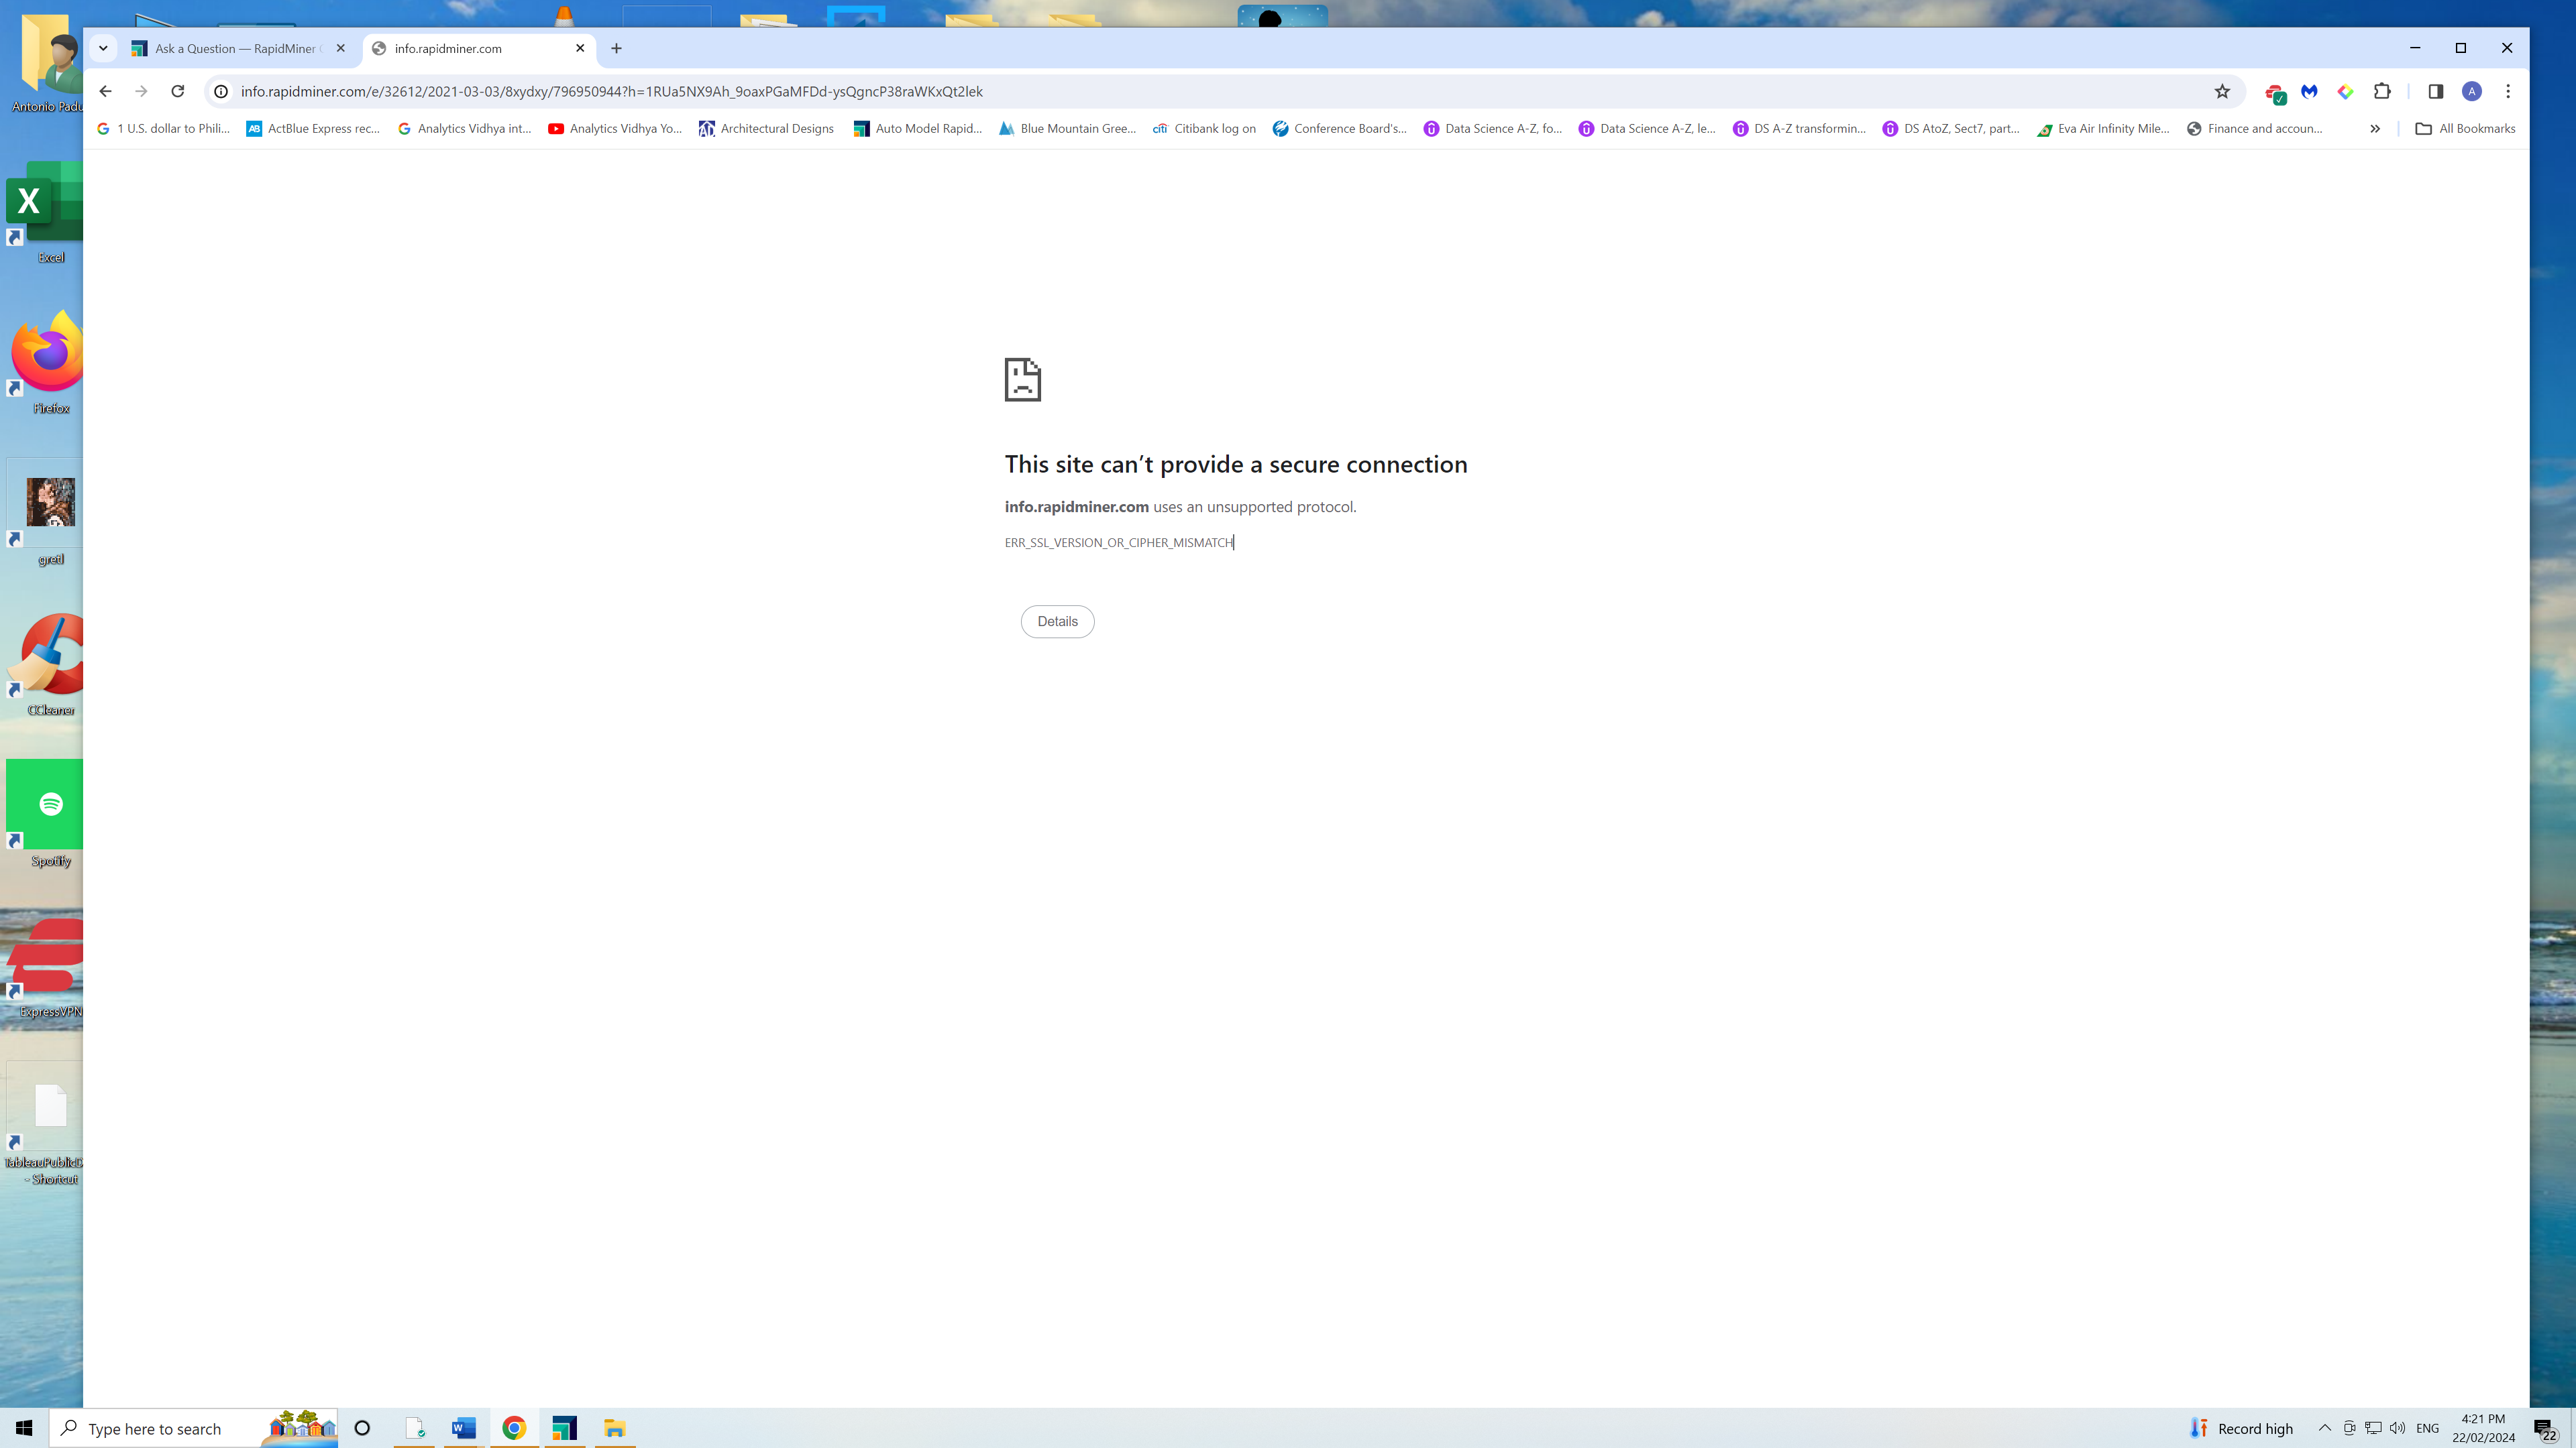Open the Finance and accoun... bookmark
This screenshot has width=2576, height=1448.
point(2254,128)
